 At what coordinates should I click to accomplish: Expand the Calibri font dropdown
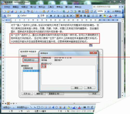38,16
